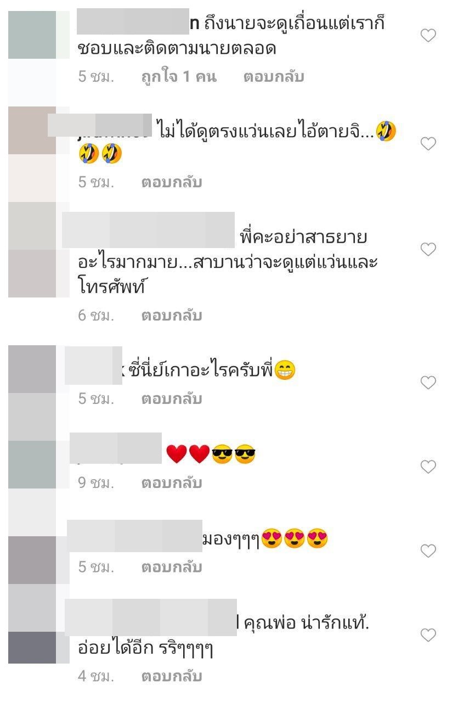This screenshot has height=702, width=458.
Task: Open the username before มองๆๆๆ comment
Action: [134, 536]
